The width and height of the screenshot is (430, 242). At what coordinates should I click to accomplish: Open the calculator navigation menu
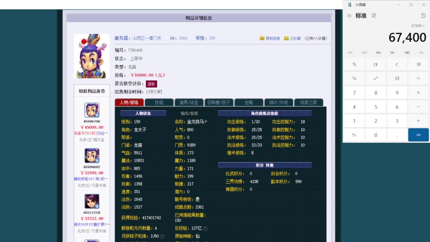349,15
